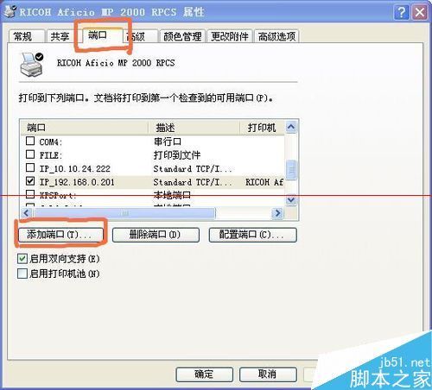Image resolution: width=432 pixels, height=390 pixels.
Task: Click the port list horizontal scrollbar thumb
Action: [124, 213]
